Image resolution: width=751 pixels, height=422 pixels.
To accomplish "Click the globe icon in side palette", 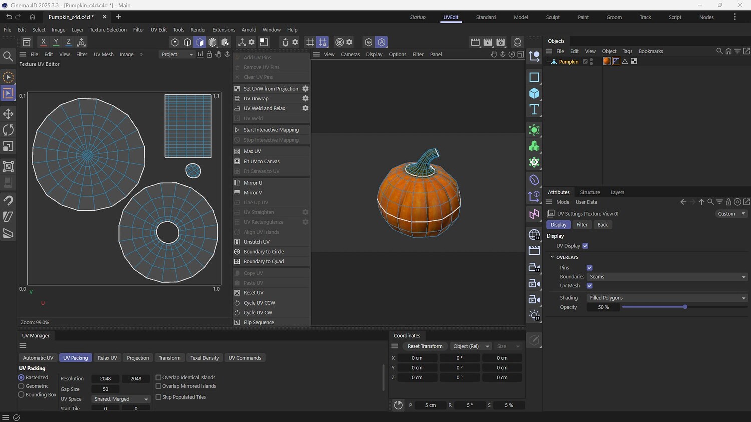I will click(534, 234).
